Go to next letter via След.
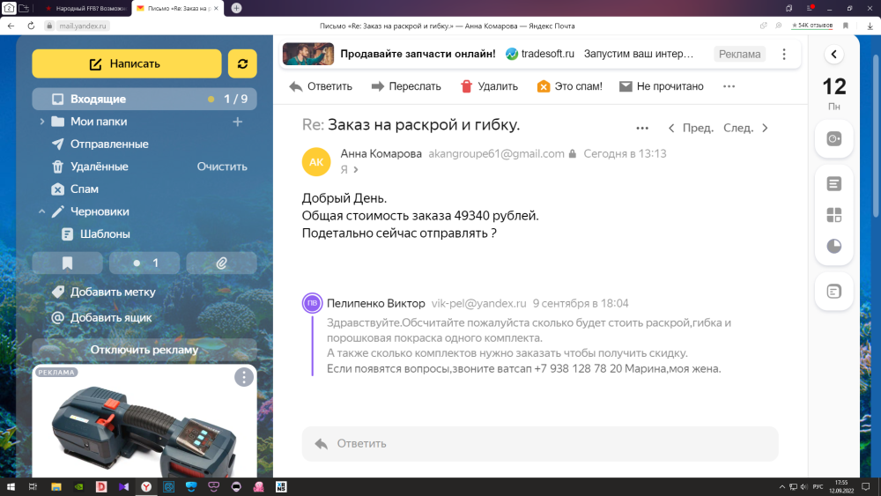 point(745,128)
